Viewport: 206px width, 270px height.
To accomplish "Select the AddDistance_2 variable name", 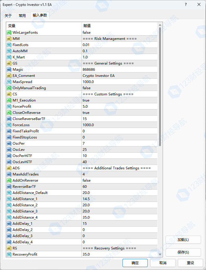I will click(25, 205).
